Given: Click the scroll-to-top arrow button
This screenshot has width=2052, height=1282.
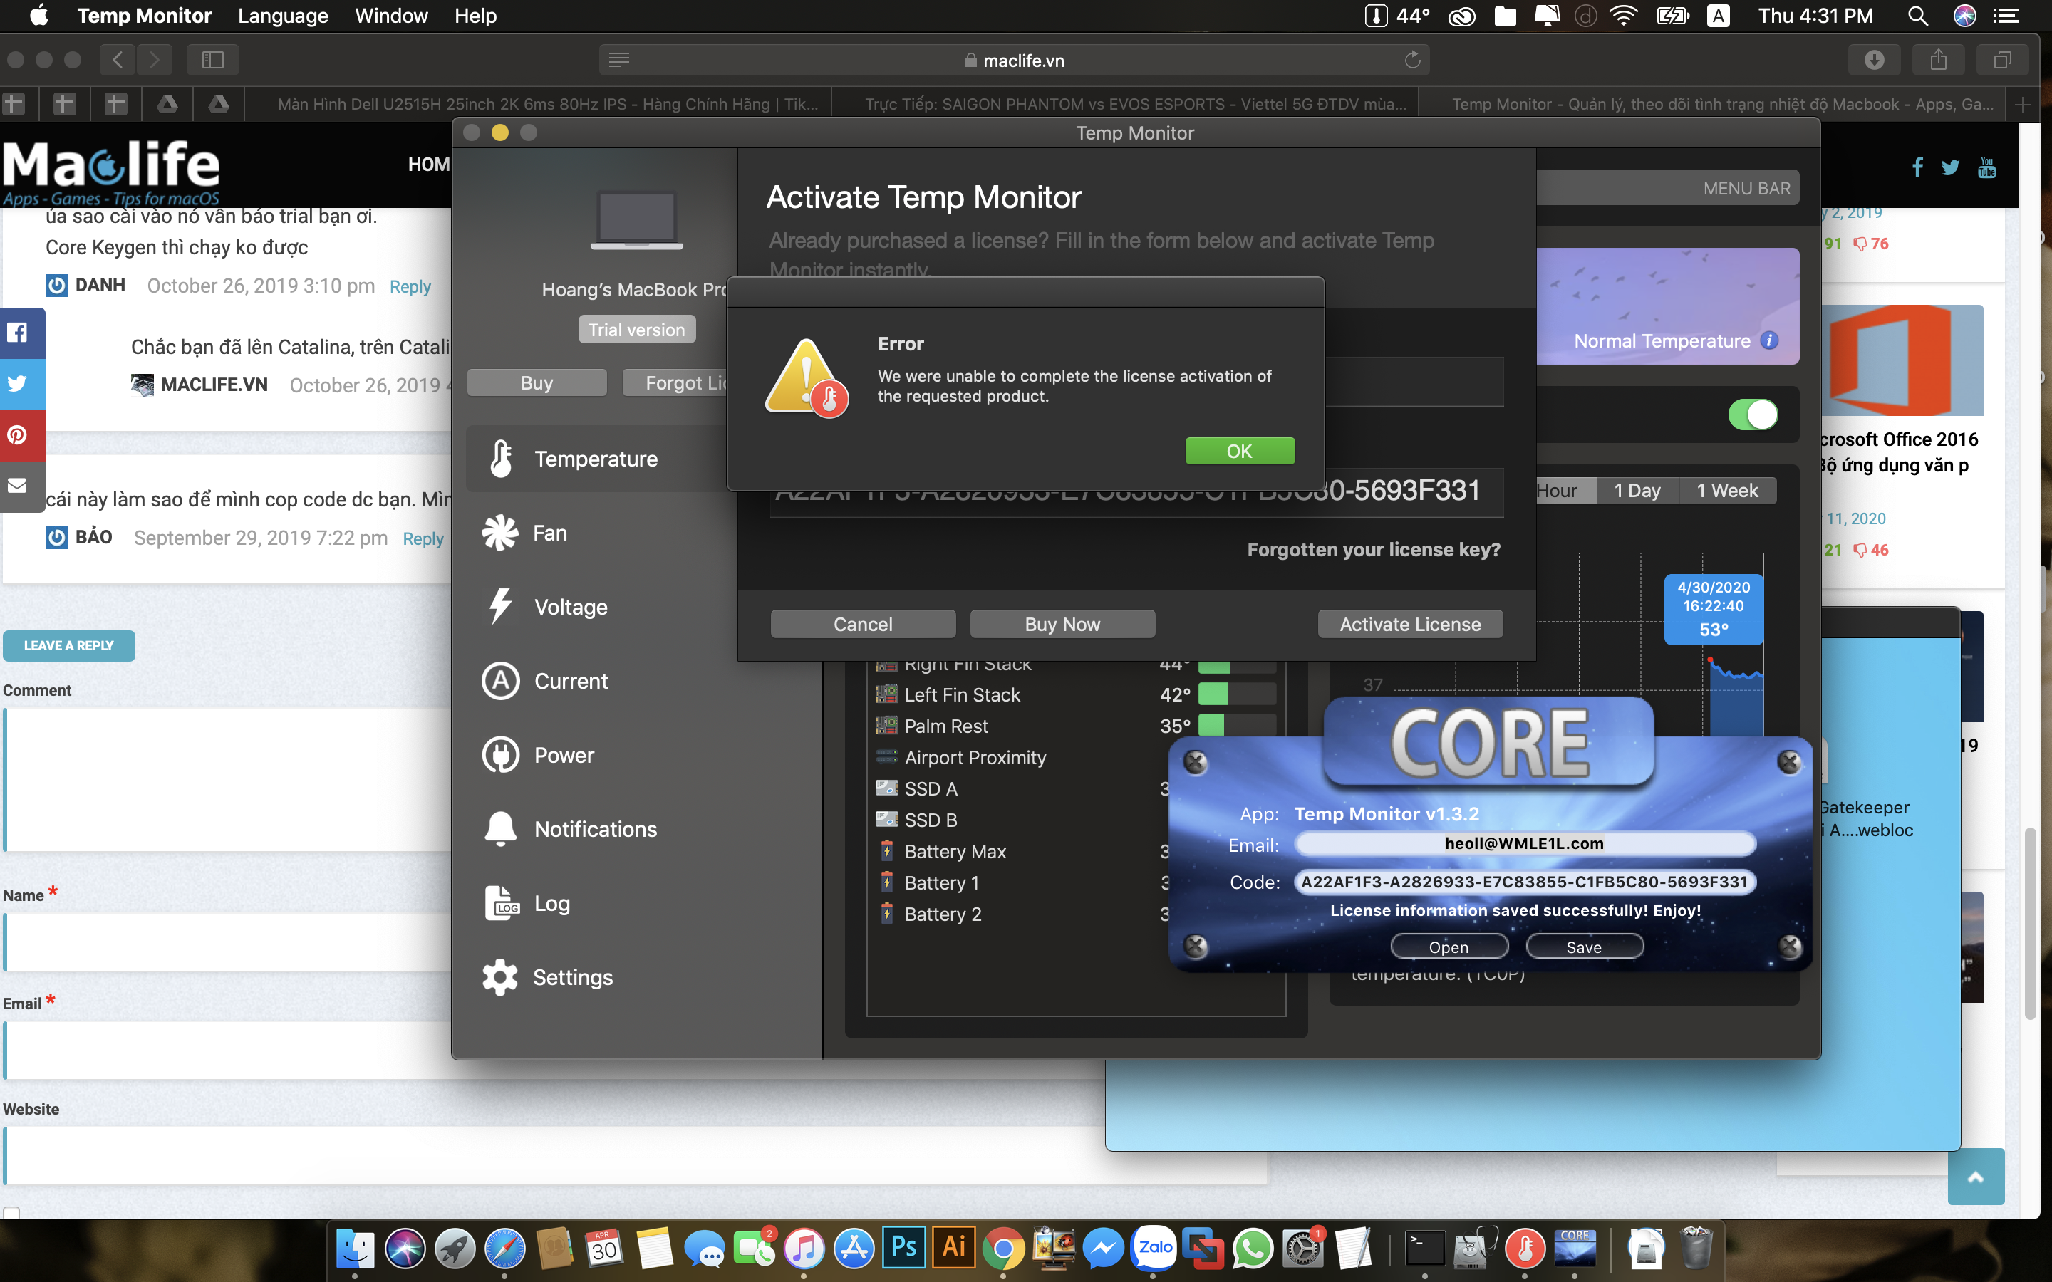Looking at the screenshot, I should coord(1976,1176).
